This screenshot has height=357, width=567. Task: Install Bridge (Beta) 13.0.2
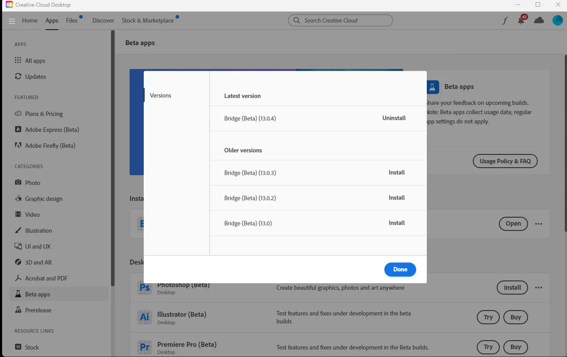[397, 198]
